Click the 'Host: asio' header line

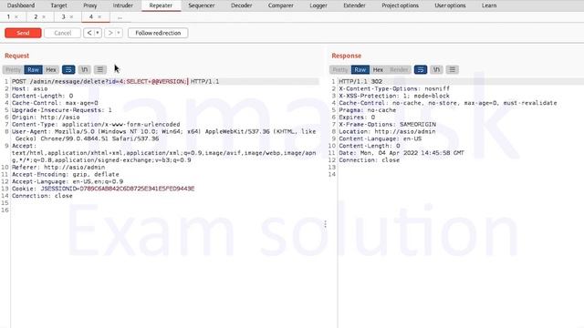[30, 88]
